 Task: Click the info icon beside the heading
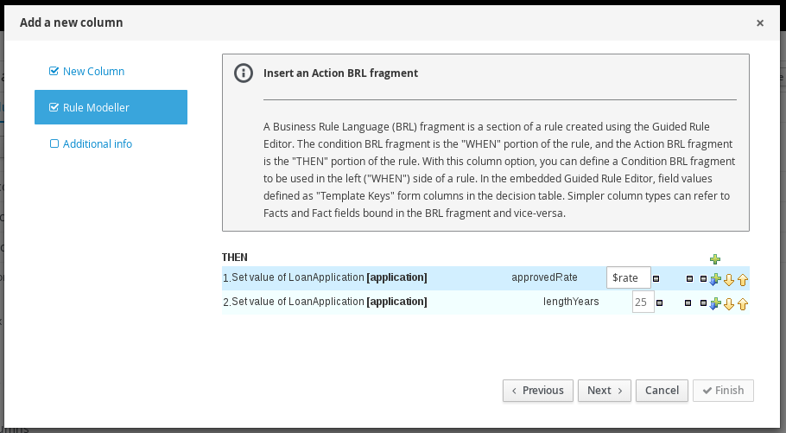tap(244, 73)
